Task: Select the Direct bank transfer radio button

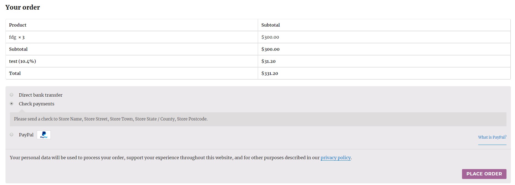Action: [12, 95]
